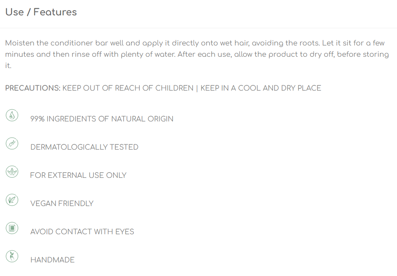Click the sentence starting Moisten the conditioner bar

click(x=163, y=43)
